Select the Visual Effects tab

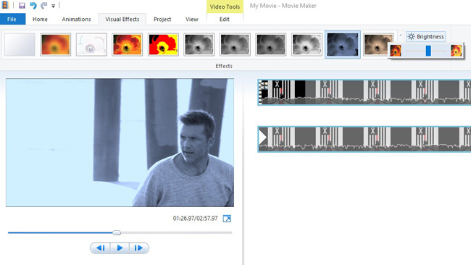coord(122,19)
